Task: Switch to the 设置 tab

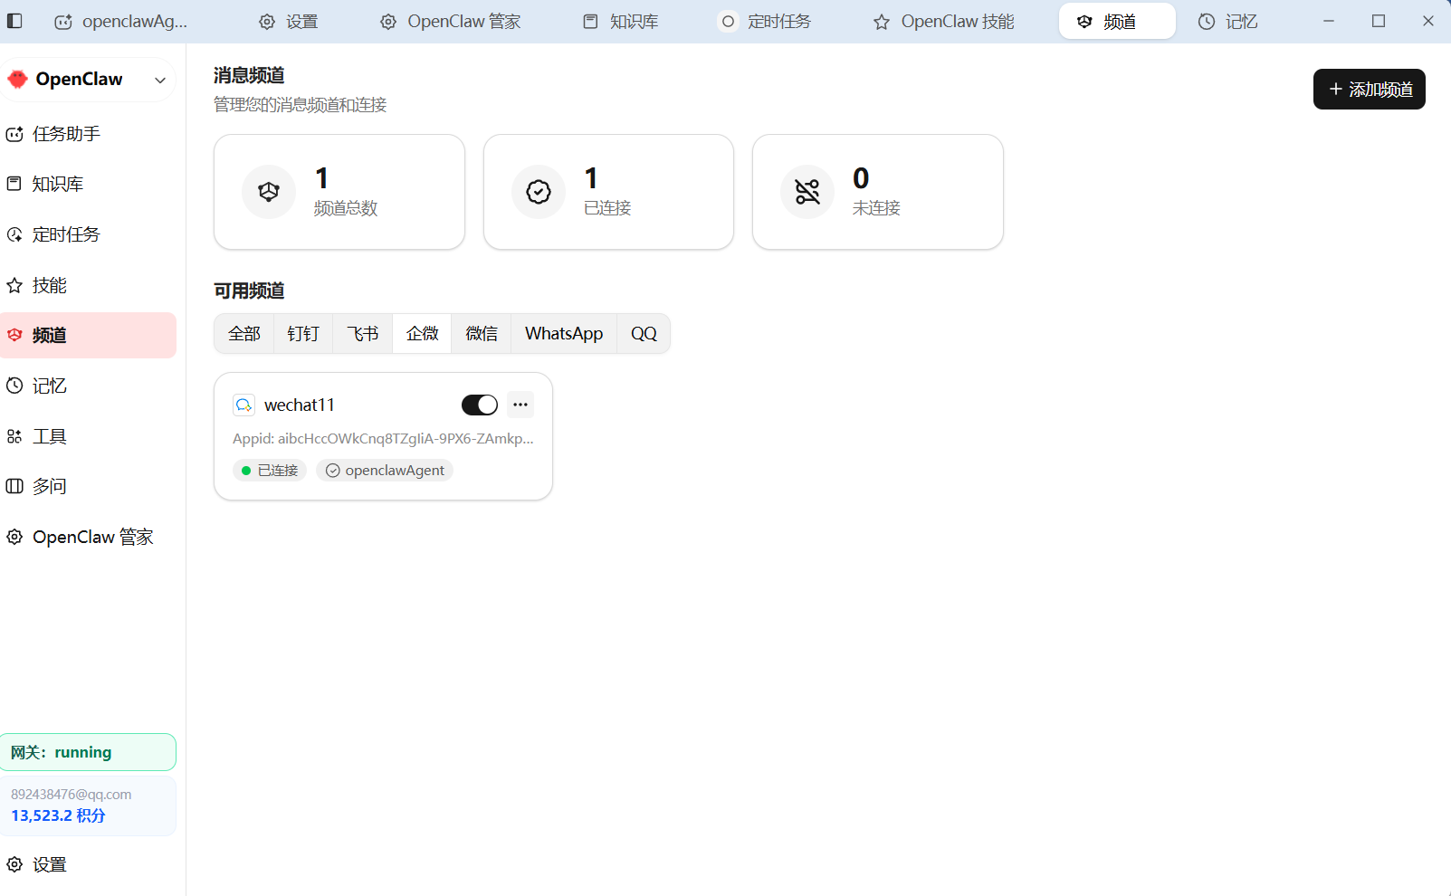Action: [x=289, y=22]
